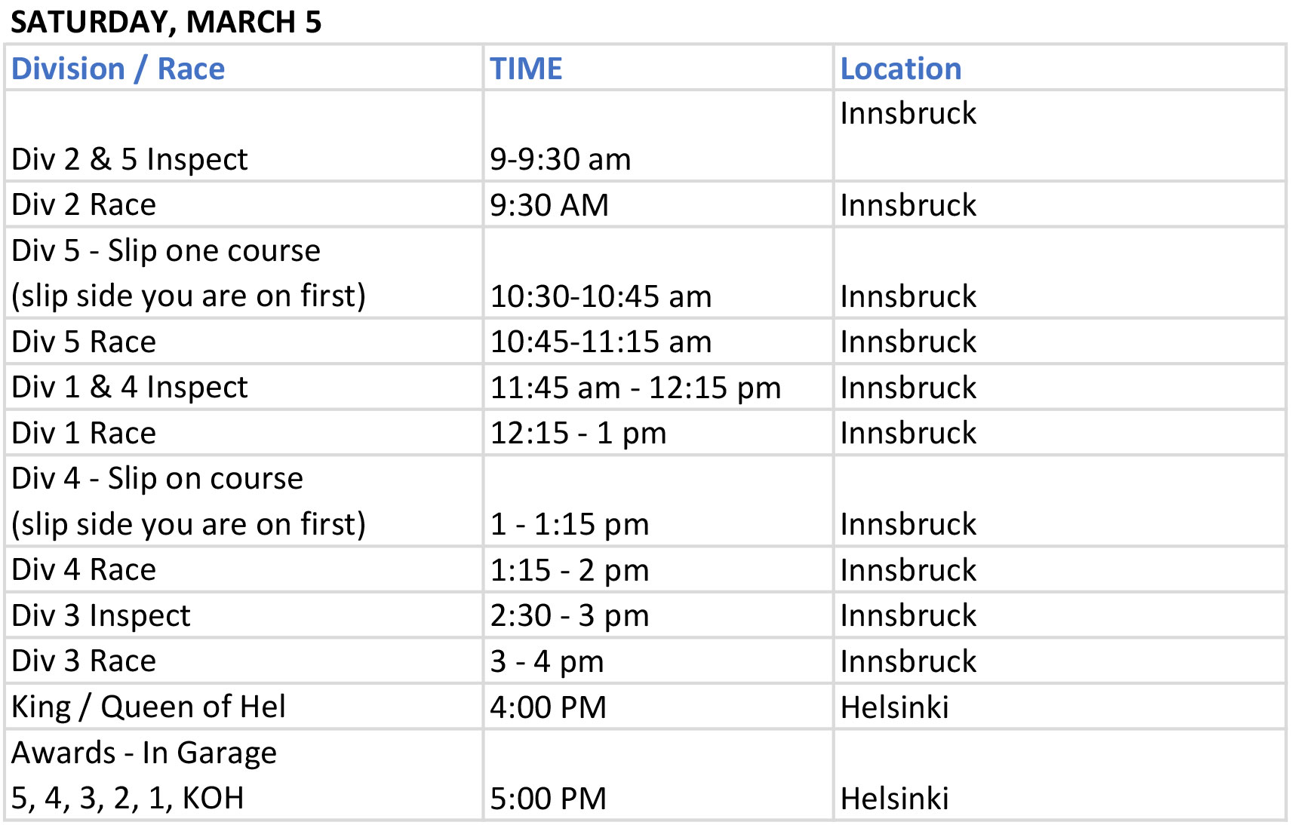Image resolution: width=1291 pixels, height=825 pixels.
Task: Select the "5:00 PM" time cell
Action: 548,799
